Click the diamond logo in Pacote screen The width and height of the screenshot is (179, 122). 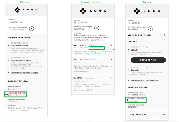tap(137, 11)
